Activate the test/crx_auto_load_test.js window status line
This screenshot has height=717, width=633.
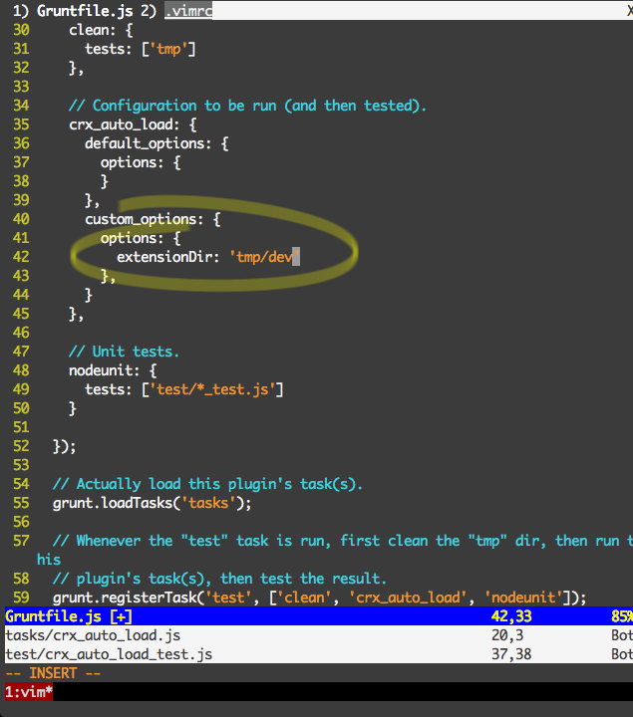319,654
